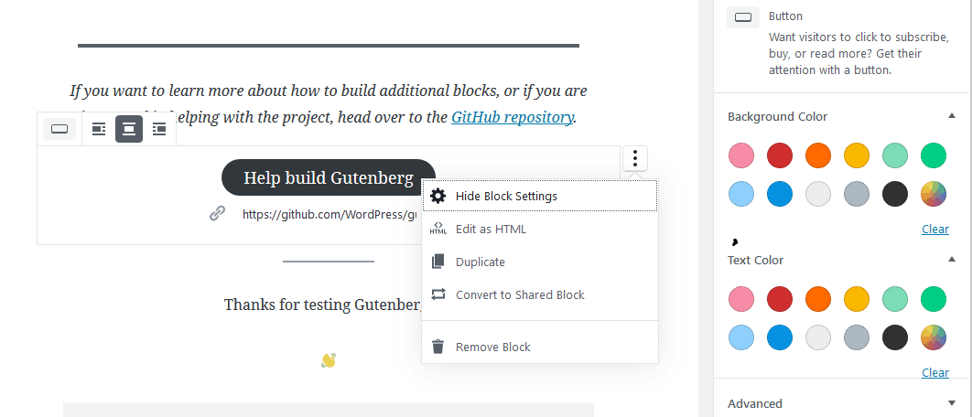Select the align right toolbar icon
The height and width of the screenshot is (417, 972).
click(159, 129)
